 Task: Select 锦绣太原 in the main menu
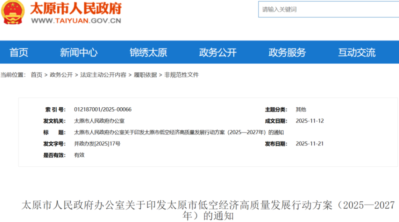point(148,52)
